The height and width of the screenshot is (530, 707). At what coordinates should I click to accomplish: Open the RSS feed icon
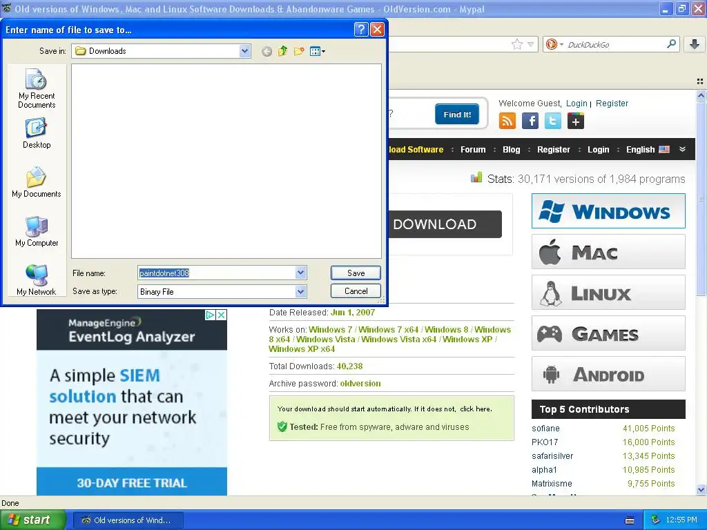click(507, 121)
